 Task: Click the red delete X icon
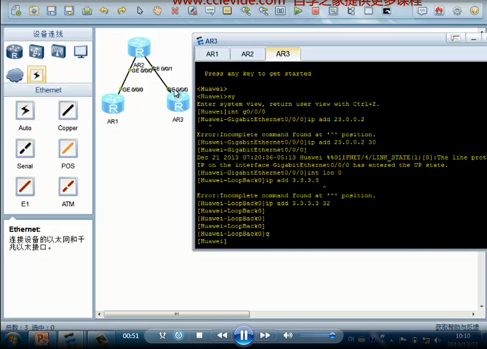coord(175,10)
